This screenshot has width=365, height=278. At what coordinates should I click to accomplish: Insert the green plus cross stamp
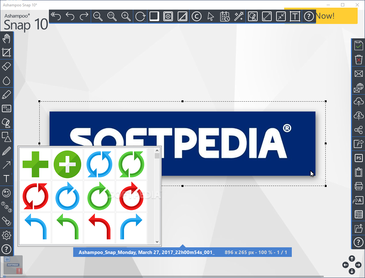pyautogui.click(x=35, y=165)
